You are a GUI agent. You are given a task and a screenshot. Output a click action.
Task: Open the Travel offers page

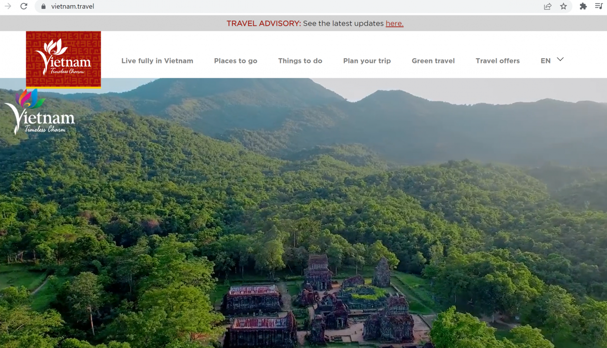[x=497, y=61]
